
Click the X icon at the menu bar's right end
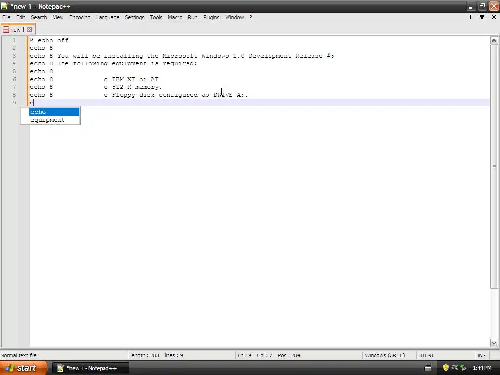click(x=494, y=17)
